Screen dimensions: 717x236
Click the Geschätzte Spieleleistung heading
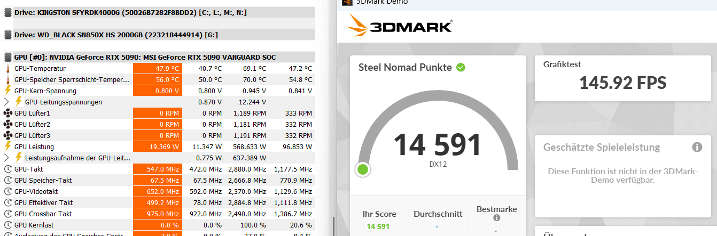[602, 147]
